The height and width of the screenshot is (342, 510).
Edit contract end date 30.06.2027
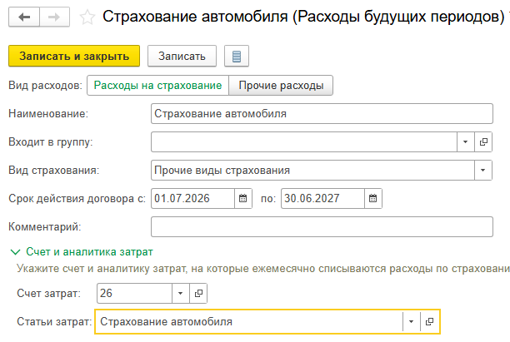tap(322, 198)
